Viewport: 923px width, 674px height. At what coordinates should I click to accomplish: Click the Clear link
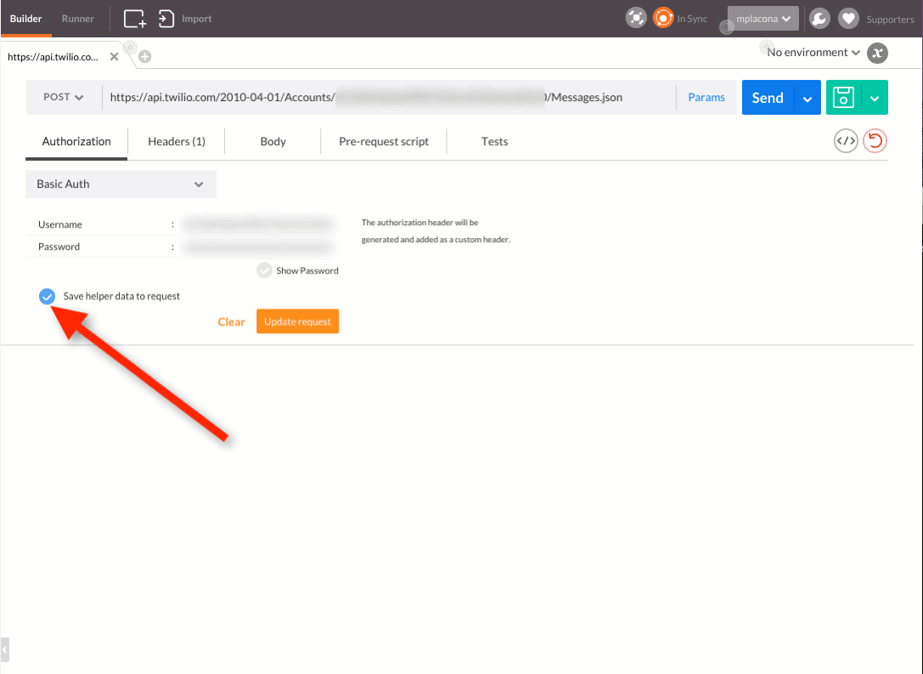231,322
